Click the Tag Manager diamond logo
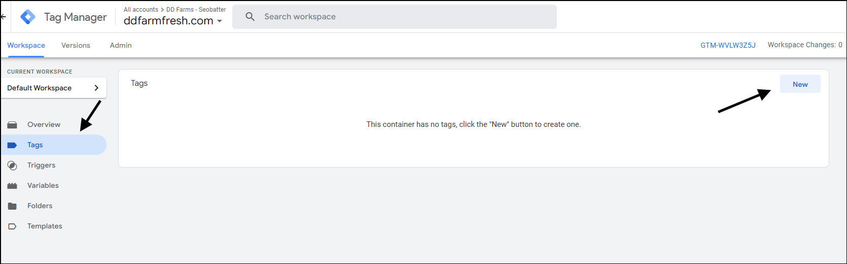This screenshot has width=847, height=264. [x=28, y=17]
